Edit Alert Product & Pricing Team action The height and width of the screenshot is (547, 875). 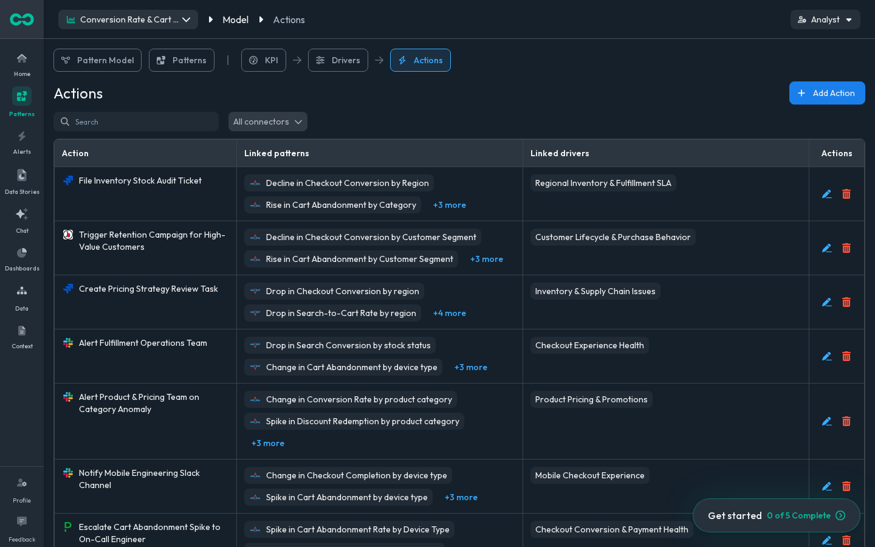(827, 421)
